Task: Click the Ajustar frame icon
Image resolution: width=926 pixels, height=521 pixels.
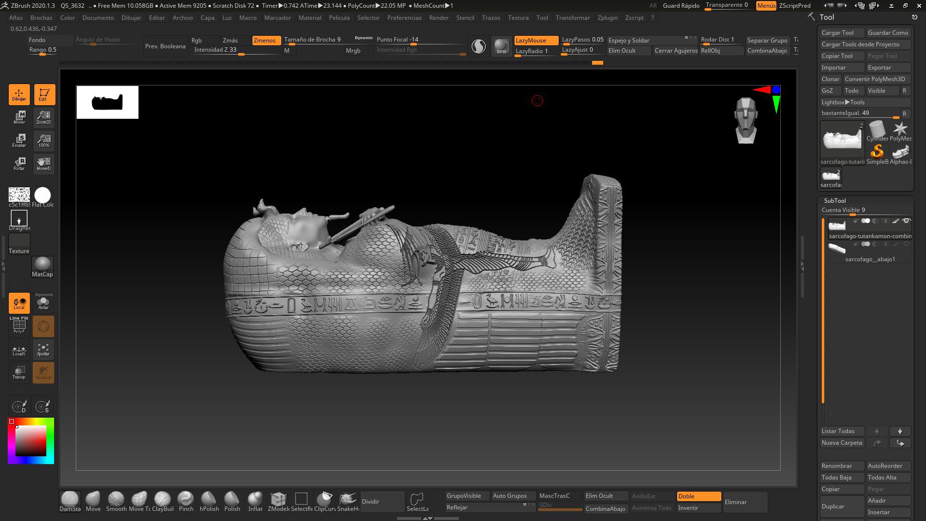Action: tap(43, 350)
